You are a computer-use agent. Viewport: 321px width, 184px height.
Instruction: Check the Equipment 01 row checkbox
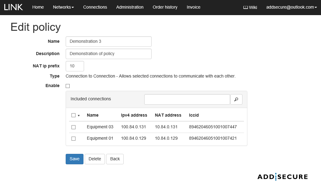pos(73,138)
